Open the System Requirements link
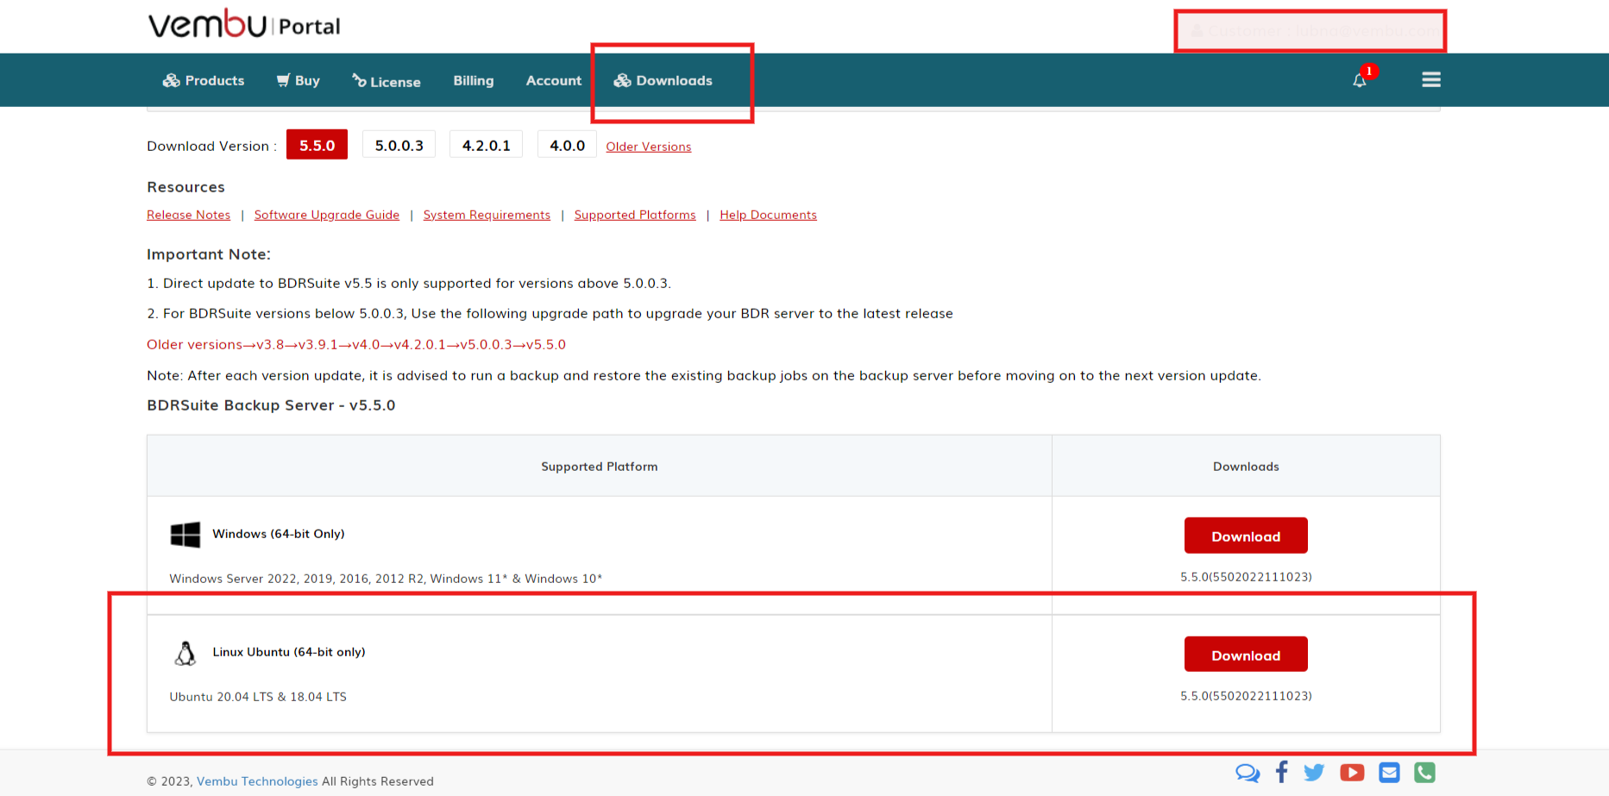Image resolution: width=1609 pixels, height=796 pixels. click(x=487, y=215)
